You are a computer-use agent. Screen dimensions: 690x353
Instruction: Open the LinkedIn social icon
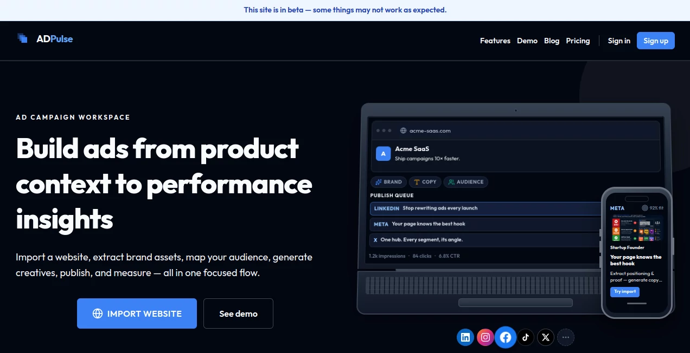click(465, 337)
